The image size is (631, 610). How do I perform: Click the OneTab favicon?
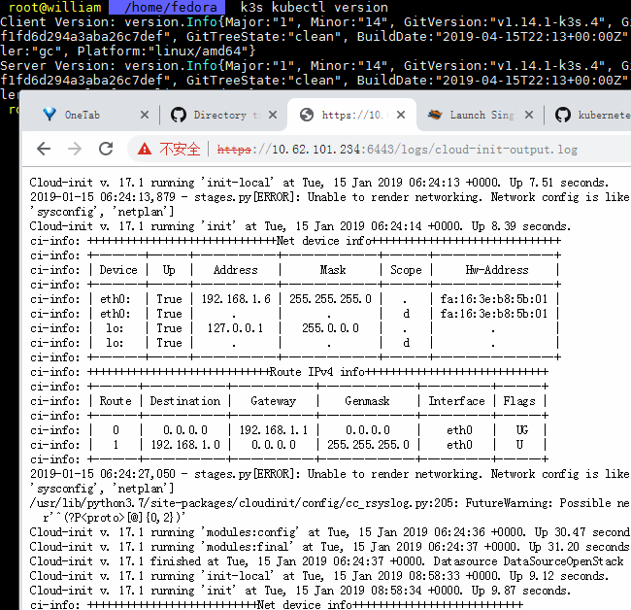tap(50, 115)
